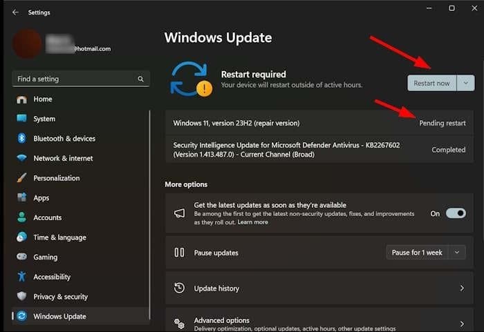Image resolution: width=484 pixels, height=332 pixels.
Task: Go to Home settings page
Action: pyautogui.click(x=81, y=99)
